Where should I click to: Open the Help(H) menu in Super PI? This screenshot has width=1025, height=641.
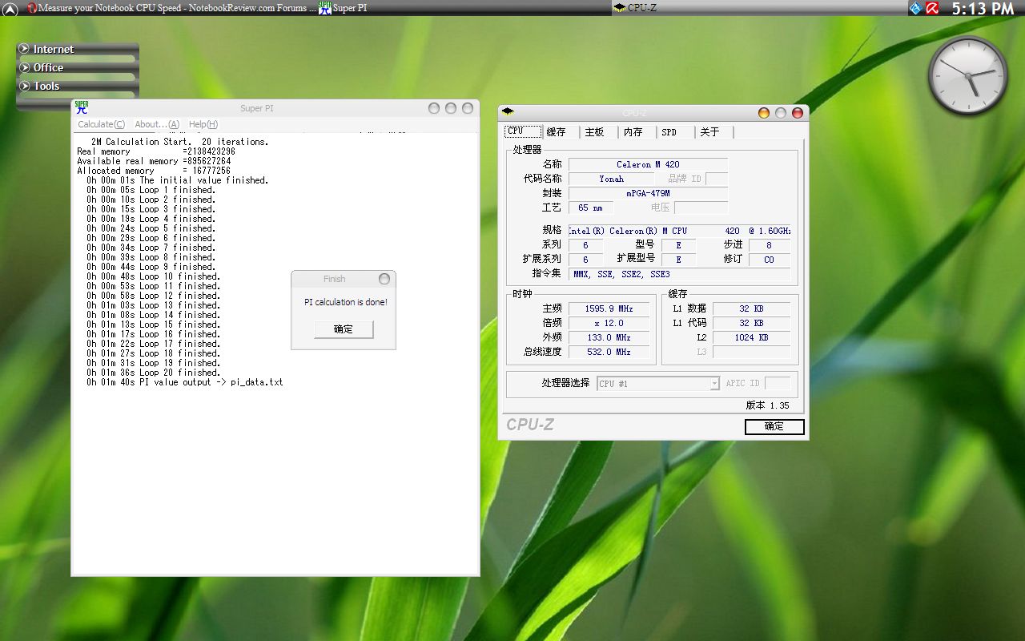(x=203, y=124)
